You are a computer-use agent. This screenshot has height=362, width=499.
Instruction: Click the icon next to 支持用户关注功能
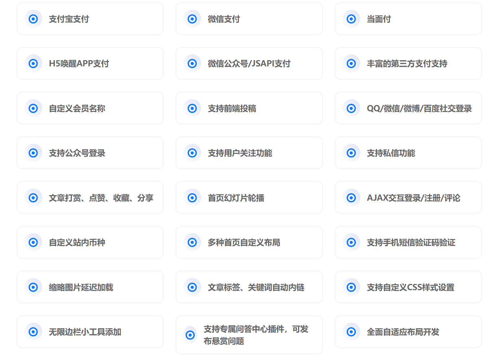(192, 153)
